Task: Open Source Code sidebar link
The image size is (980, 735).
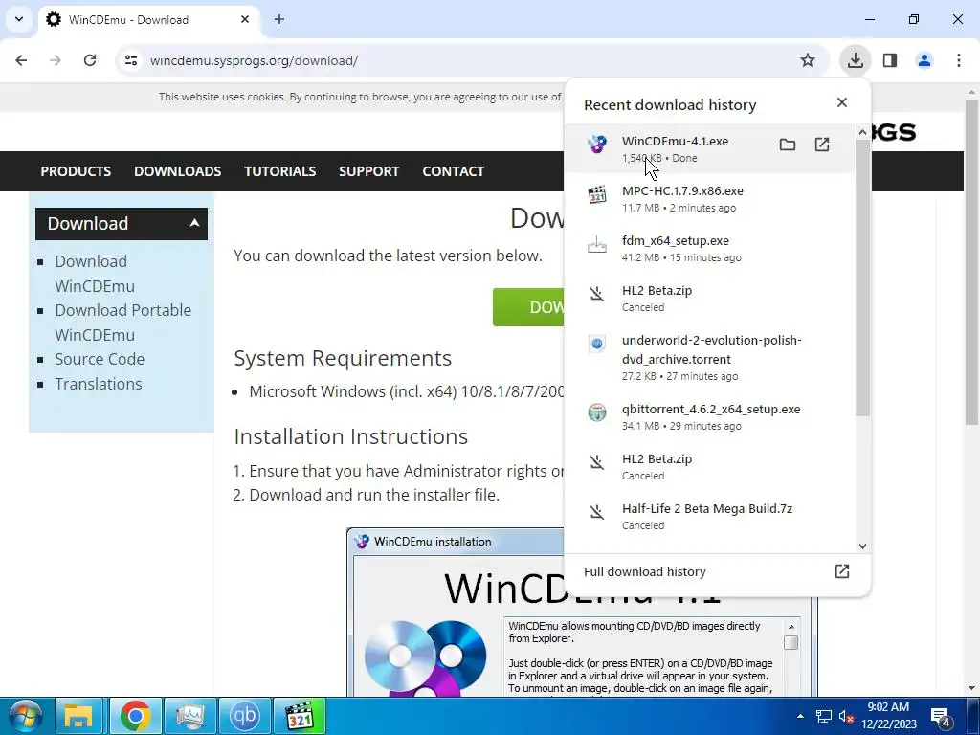Action: [x=100, y=359]
